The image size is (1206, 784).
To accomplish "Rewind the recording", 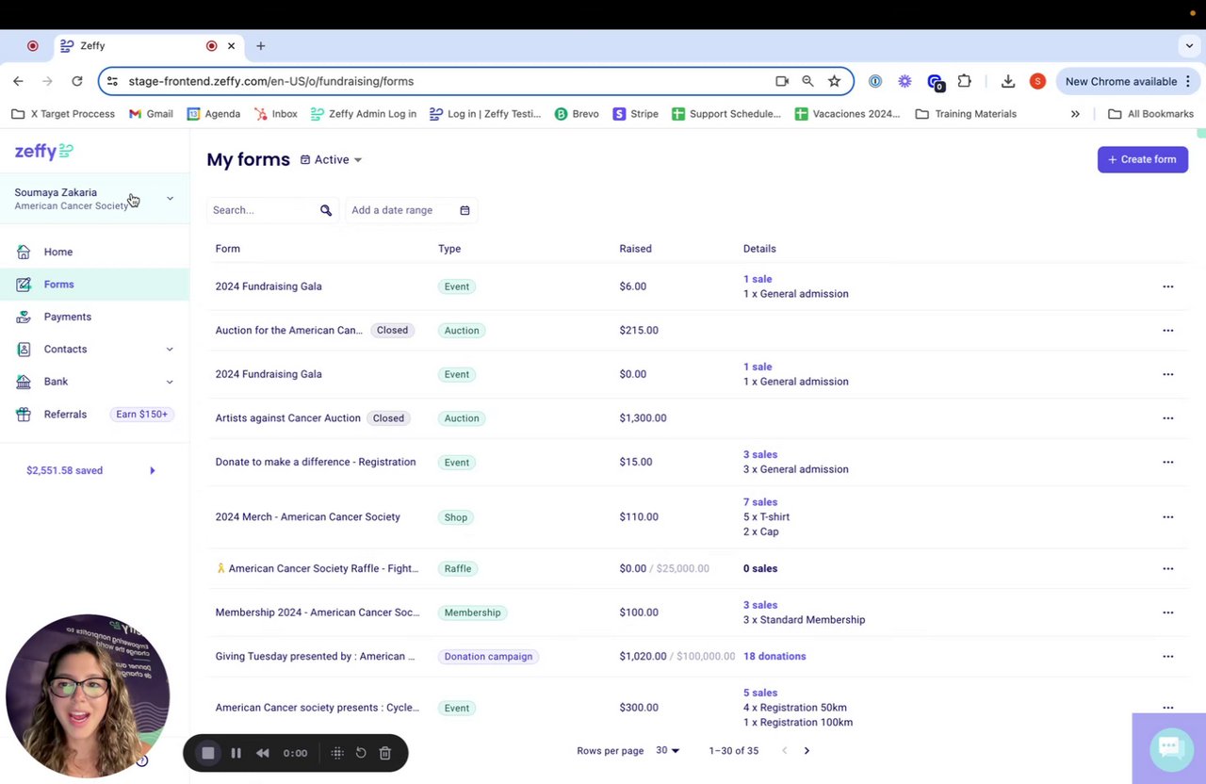I will [263, 753].
